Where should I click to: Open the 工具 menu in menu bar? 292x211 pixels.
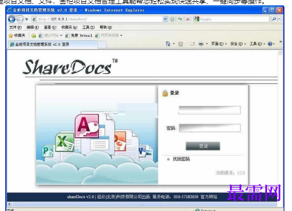tap(88, 27)
